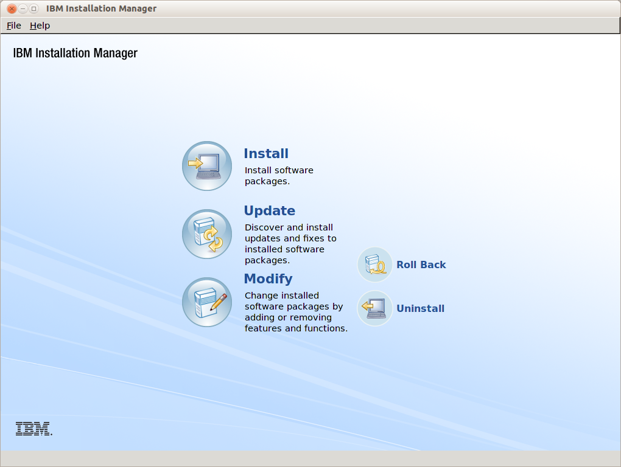This screenshot has height=467, width=621.
Task: Click the IBM Installation Manager page heading
Action: [75, 53]
